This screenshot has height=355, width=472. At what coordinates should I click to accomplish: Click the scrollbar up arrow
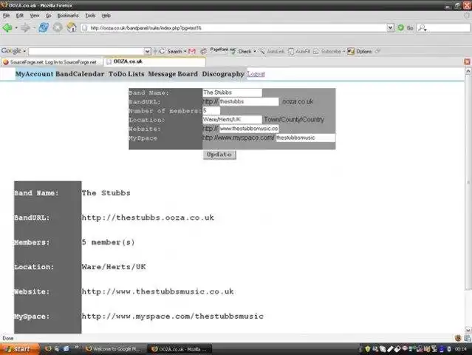coord(468,72)
